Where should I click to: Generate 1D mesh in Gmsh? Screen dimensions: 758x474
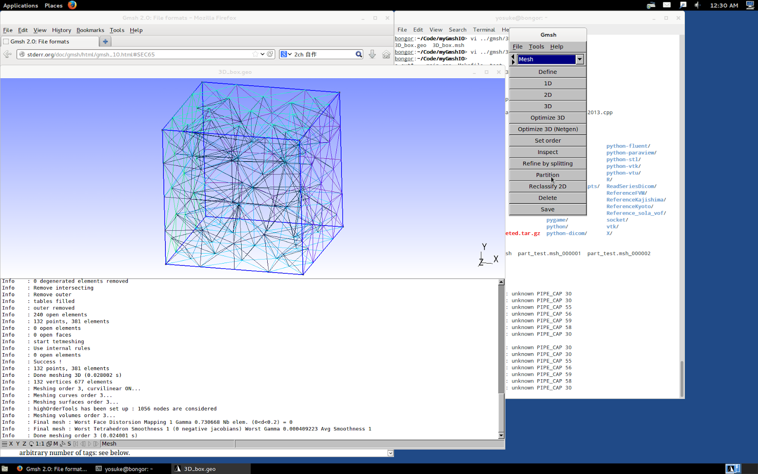(548, 83)
